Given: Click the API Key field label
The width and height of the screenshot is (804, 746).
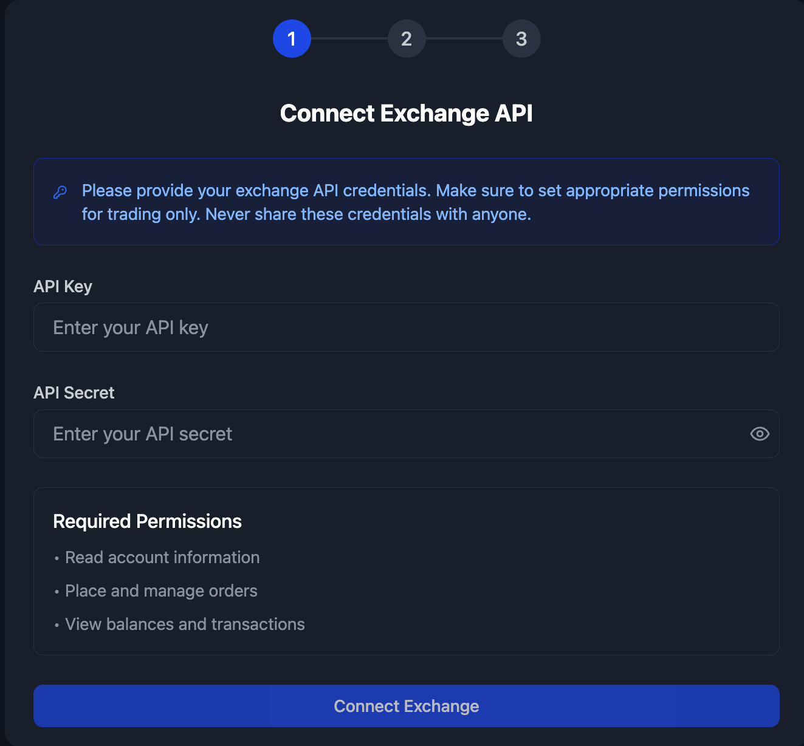Looking at the screenshot, I should [63, 287].
